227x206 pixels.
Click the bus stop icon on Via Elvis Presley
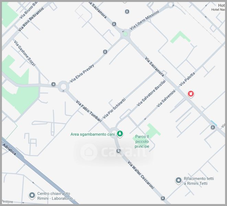tap(105, 52)
